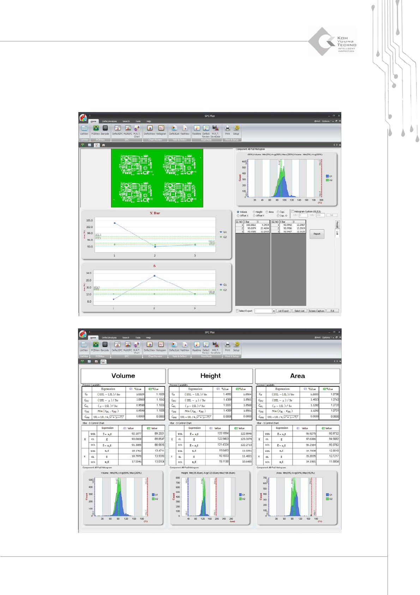Click the LSL input field
The image size is (420, 595).
[303, 215]
